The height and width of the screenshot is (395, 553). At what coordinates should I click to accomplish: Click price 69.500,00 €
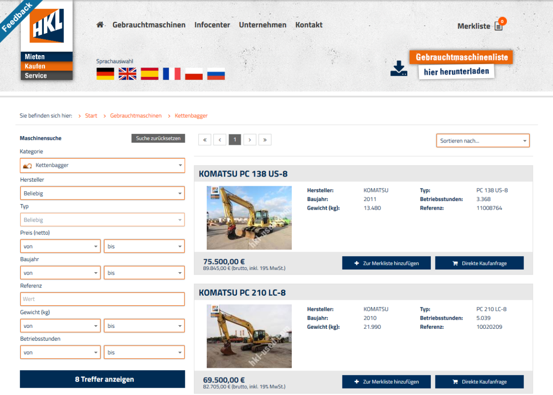tap(224, 380)
